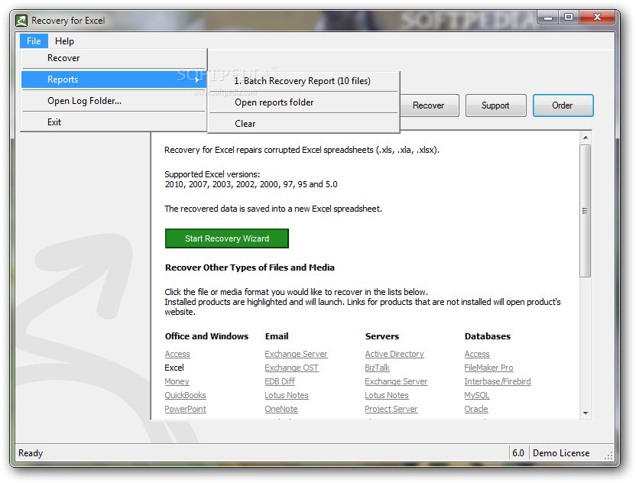Open the Interbase/Firebird link

coord(498,381)
